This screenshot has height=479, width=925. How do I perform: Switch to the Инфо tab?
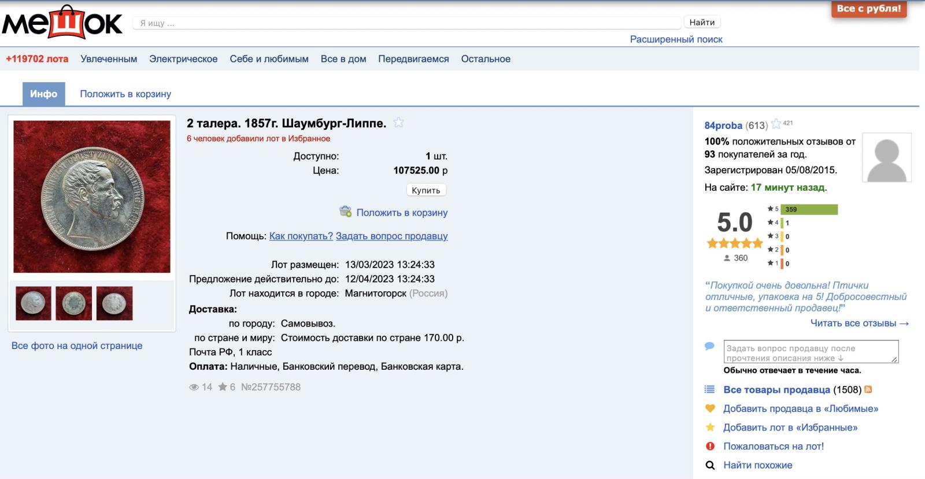pyautogui.click(x=44, y=94)
